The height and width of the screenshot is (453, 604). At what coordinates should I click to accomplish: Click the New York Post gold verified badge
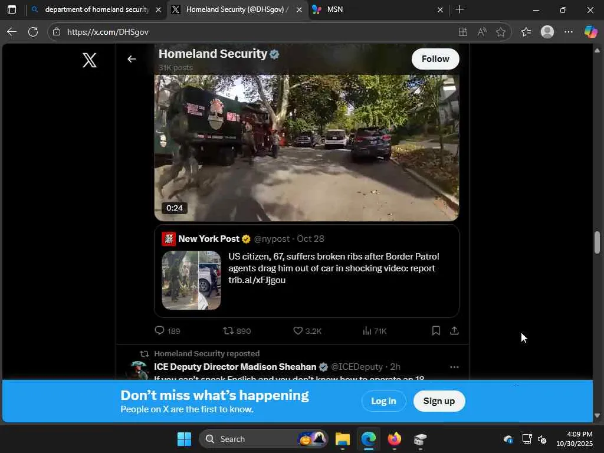pos(246,239)
